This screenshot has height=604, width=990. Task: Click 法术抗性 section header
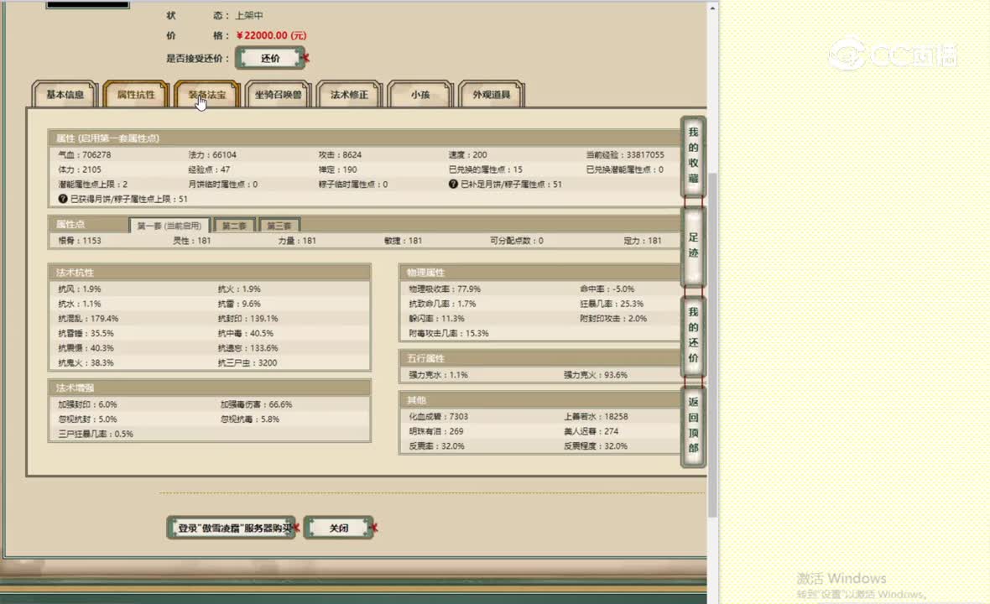[x=209, y=273]
